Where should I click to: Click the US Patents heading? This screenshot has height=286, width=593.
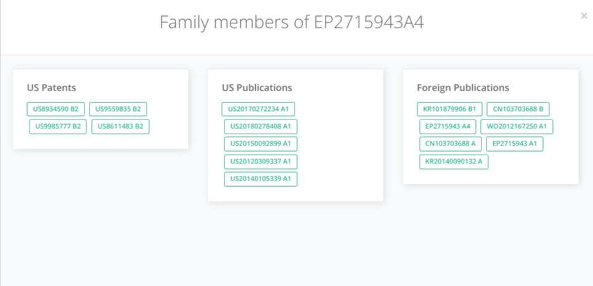point(51,88)
